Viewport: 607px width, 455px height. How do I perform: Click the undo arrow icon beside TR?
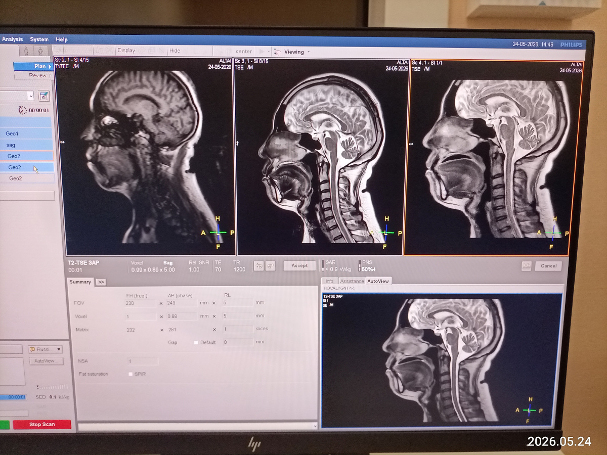coord(259,266)
